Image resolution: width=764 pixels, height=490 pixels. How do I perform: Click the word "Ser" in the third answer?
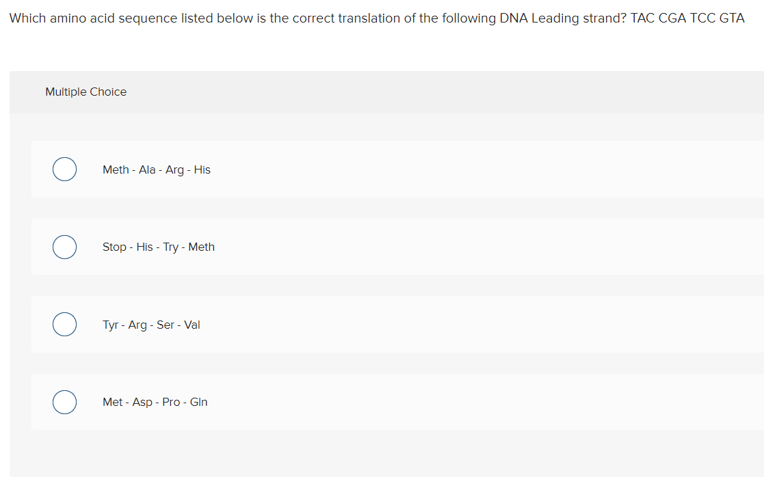coord(165,325)
